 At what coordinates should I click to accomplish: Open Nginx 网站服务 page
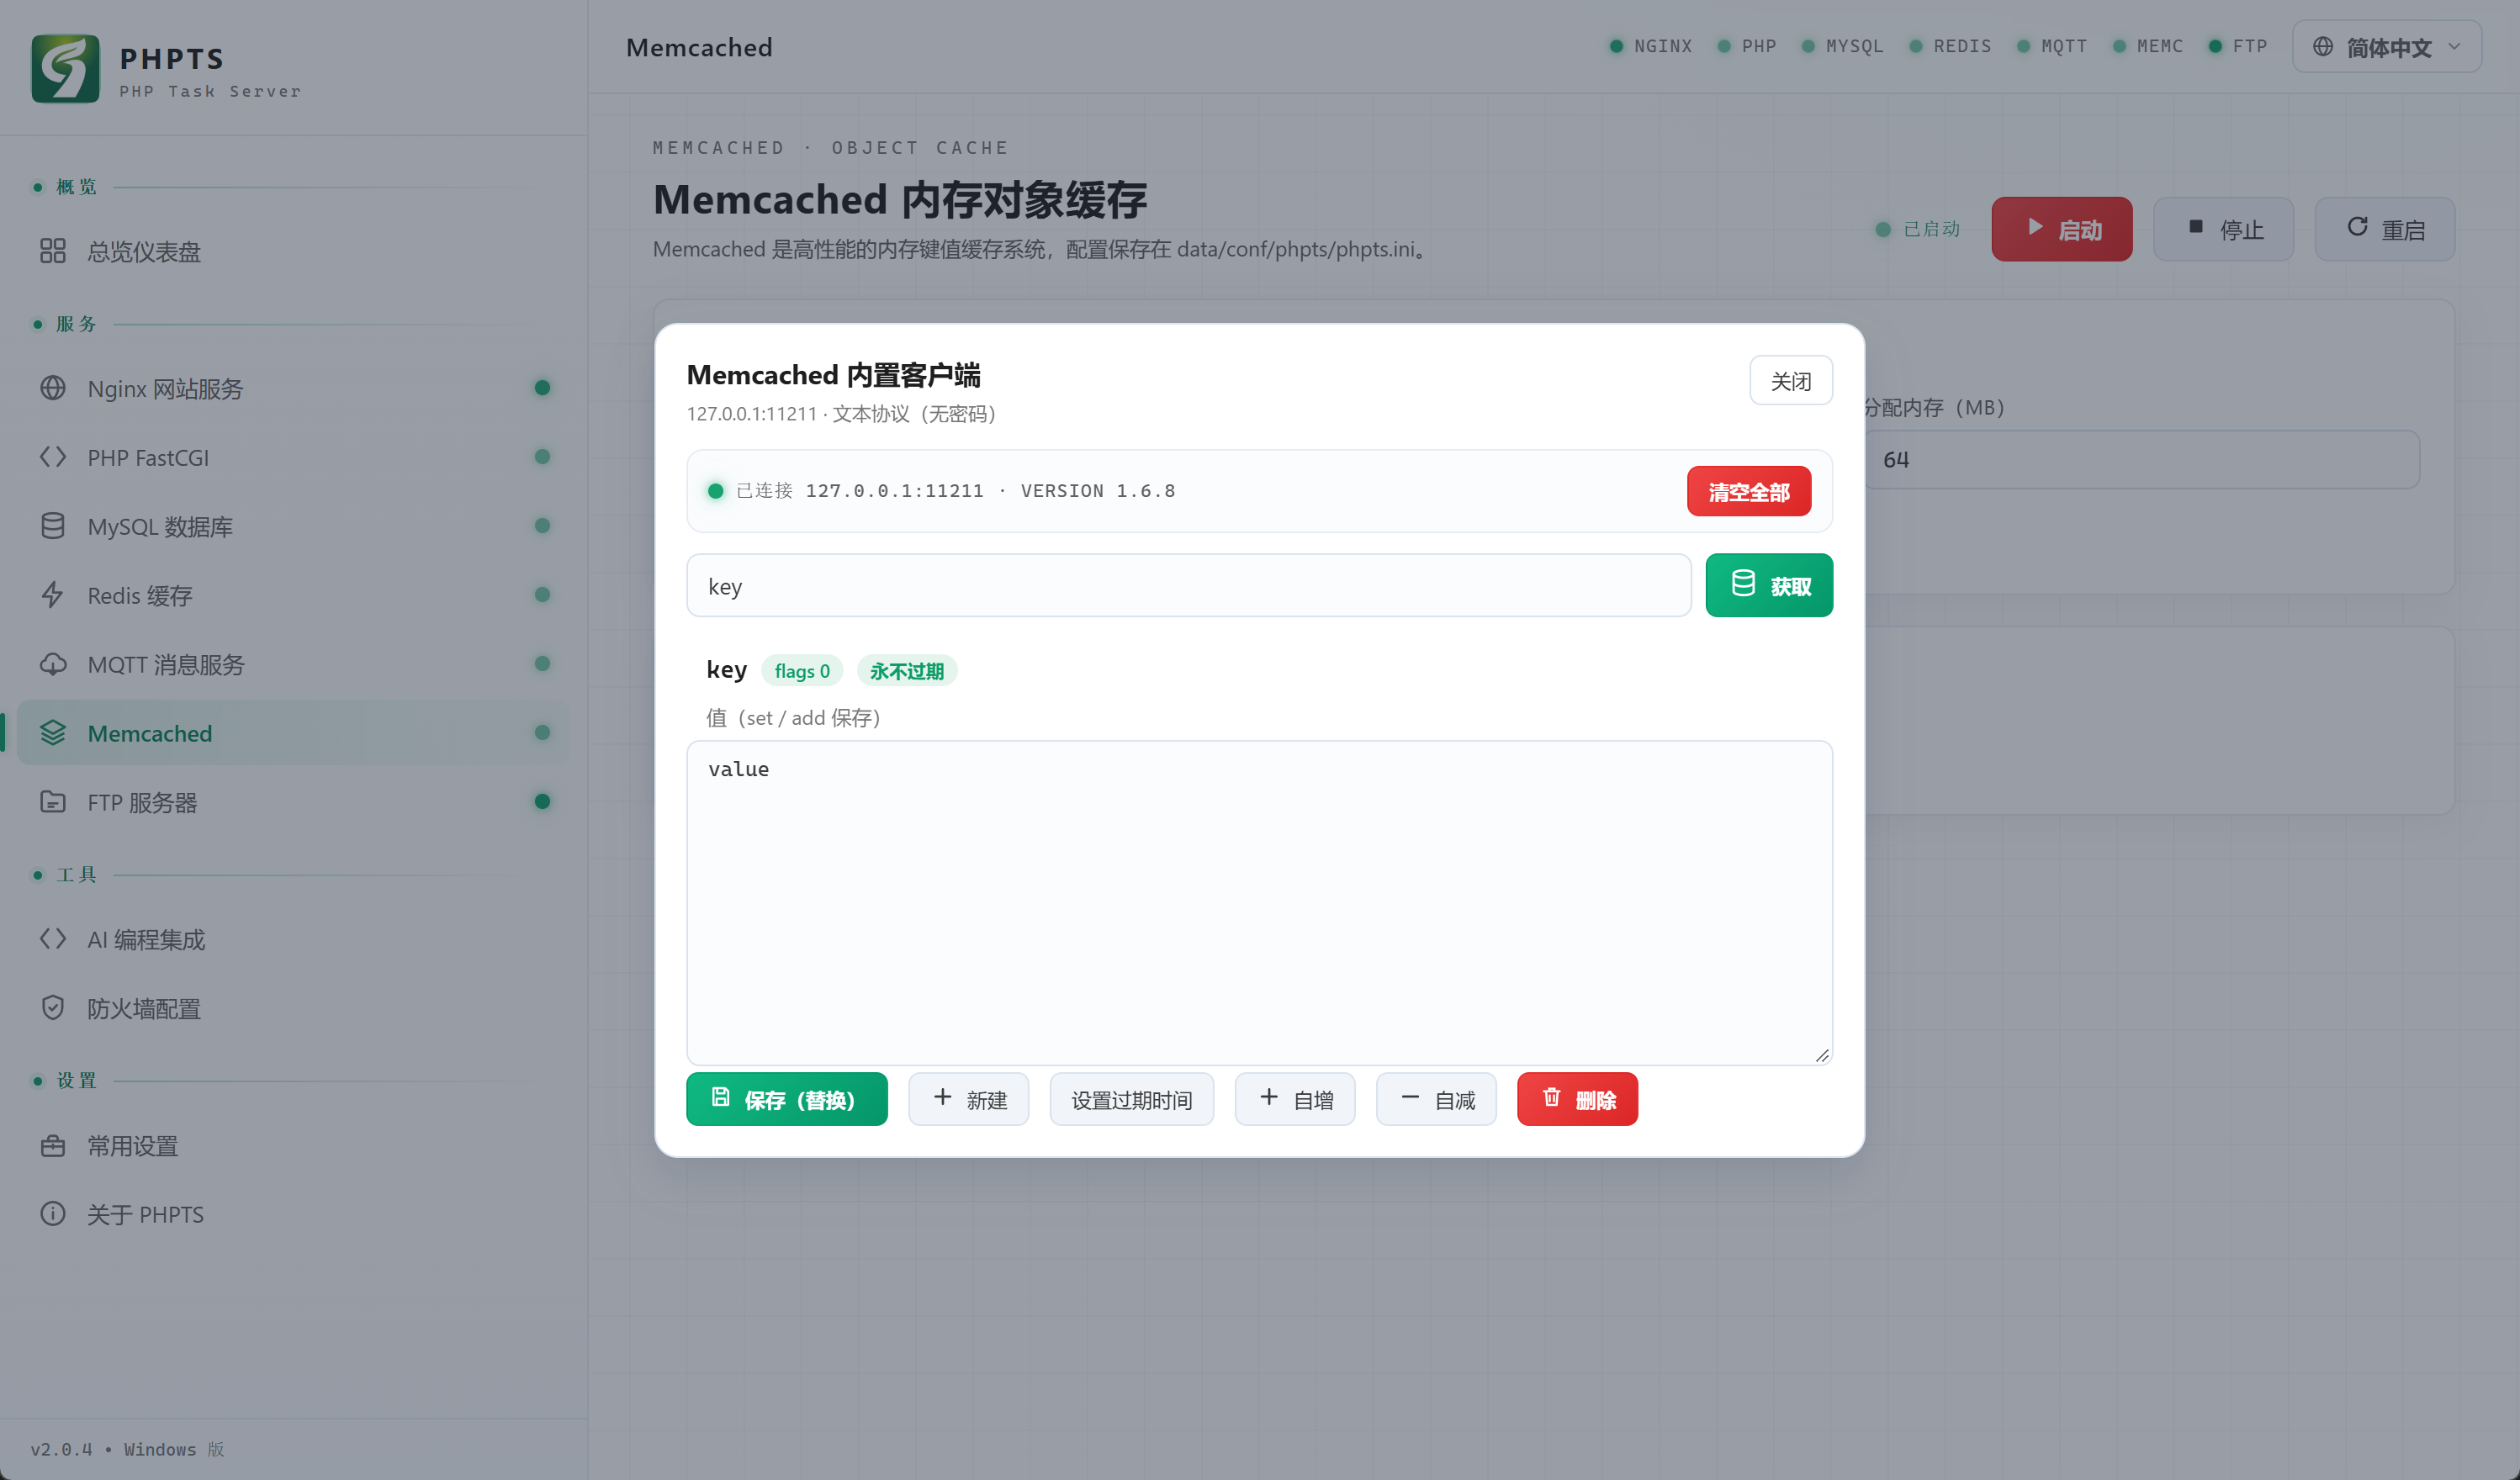point(294,388)
